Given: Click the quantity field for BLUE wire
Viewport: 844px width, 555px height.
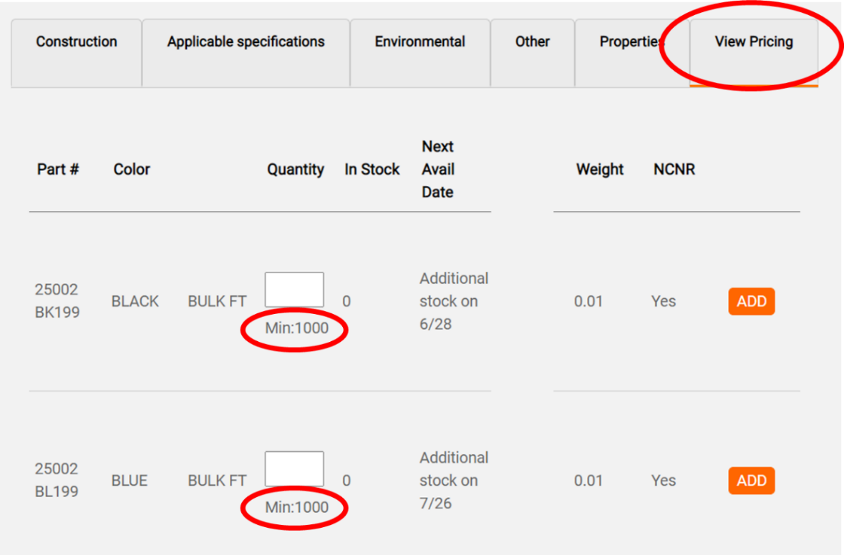Looking at the screenshot, I should (294, 469).
